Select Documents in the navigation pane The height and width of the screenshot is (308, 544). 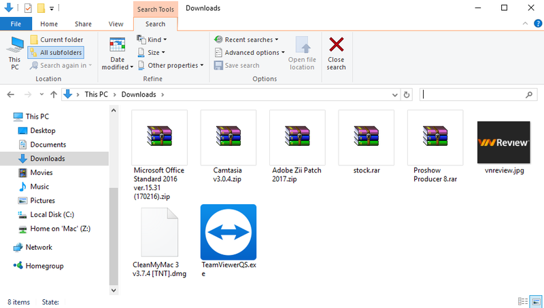(48, 145)
